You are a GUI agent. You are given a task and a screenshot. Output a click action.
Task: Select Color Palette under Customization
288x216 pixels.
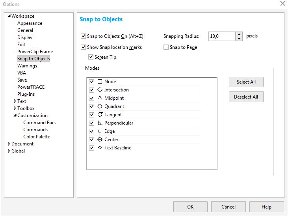pos(37,137)
